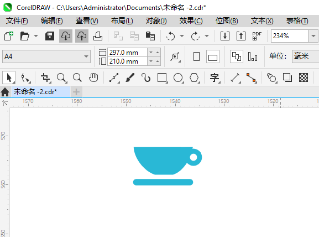Open the 编辑(E) menu
This screenshot has width=319, height=237.
pyautogui.click(x=51, y=21)
